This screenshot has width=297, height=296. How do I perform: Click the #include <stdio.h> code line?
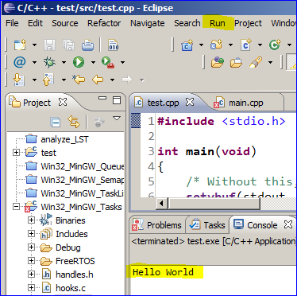coord(222,121)
